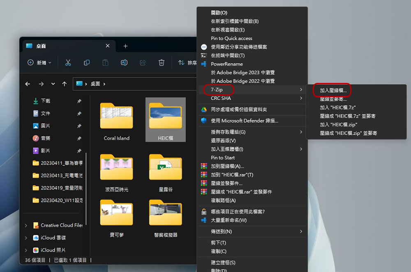This screenshot has height=272, width=411.
Task: Click the back navigation arrow
Action: tap(28, 84)
